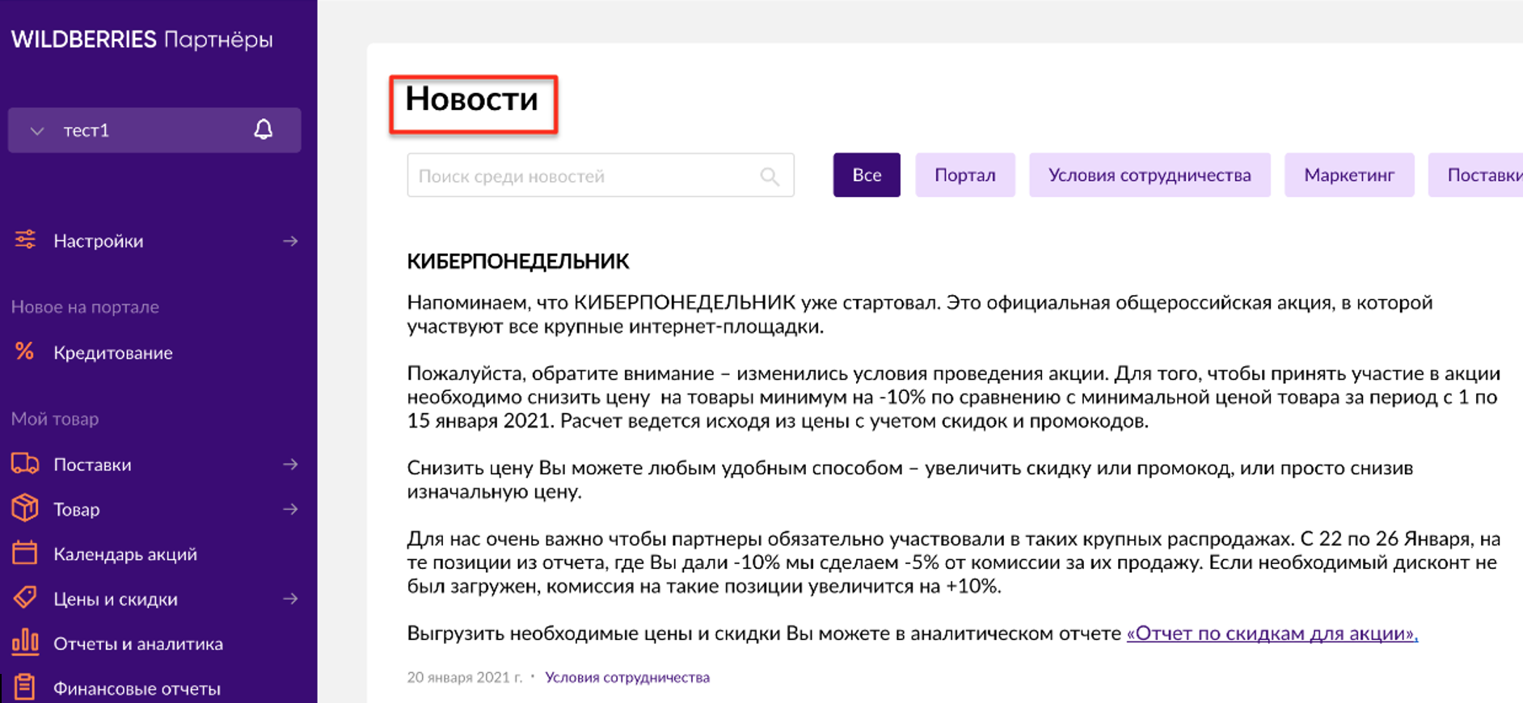Click the notification bell icon
This screenshot has height=703, width=1523.
264,129
